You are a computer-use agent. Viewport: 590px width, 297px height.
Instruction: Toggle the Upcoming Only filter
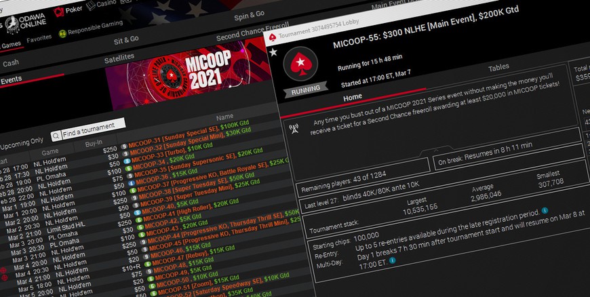pos(22,143)
